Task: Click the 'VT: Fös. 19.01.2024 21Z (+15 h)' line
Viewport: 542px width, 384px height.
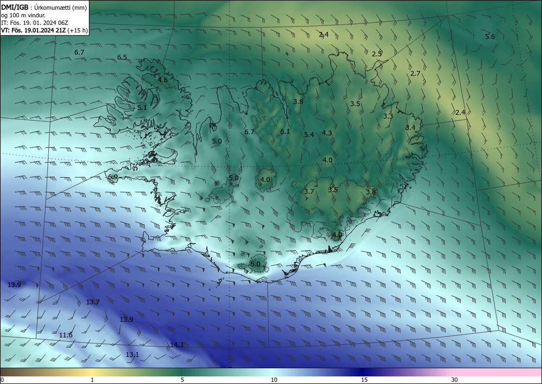Action: (x=44, y=30)
